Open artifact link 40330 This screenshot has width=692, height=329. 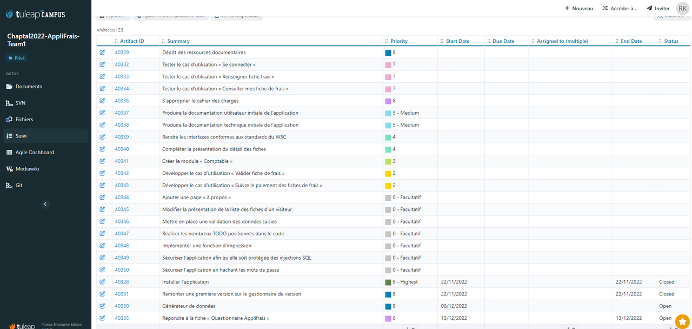(122, 306)
